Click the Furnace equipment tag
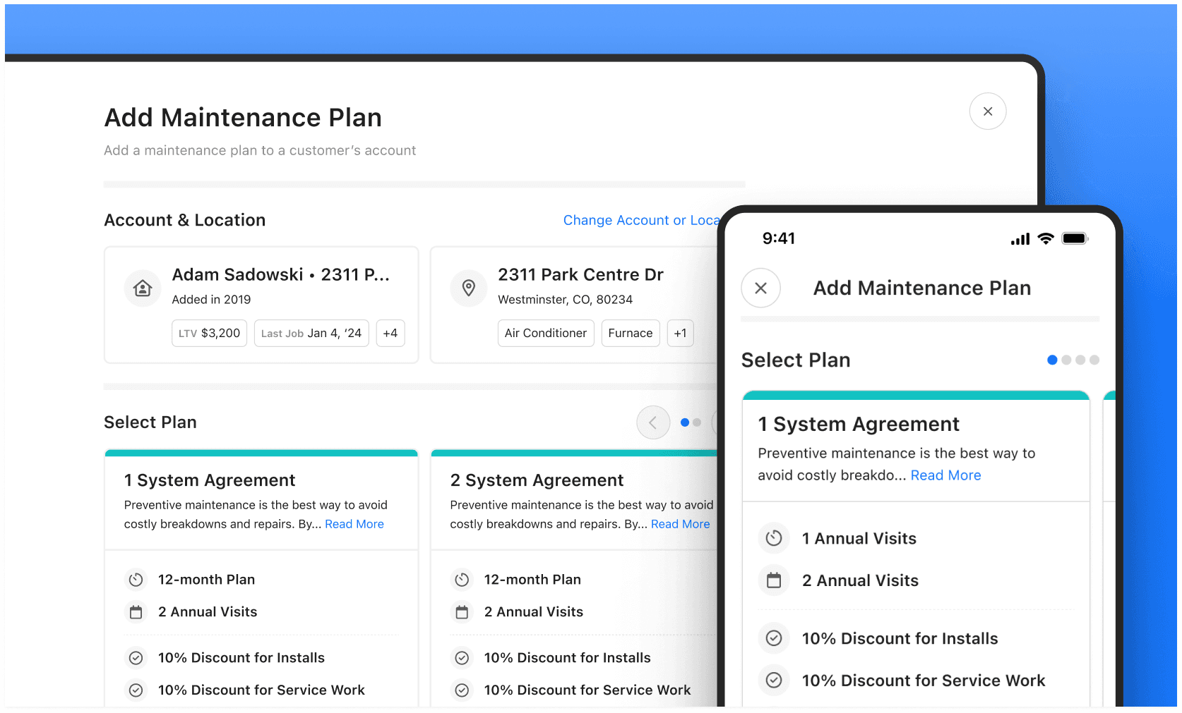1182x713 pixels. (x=631, y=333)
